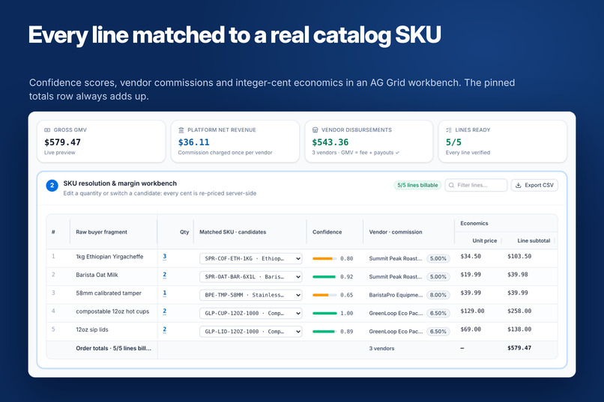Focus the Filter lines search field

tap(476, 186)
